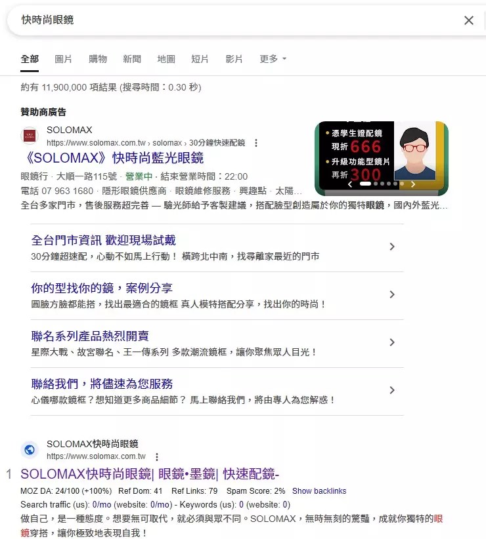486x539 pixels.
Task: Clear the search box with the X icon
Action: [x=468, y=20]
